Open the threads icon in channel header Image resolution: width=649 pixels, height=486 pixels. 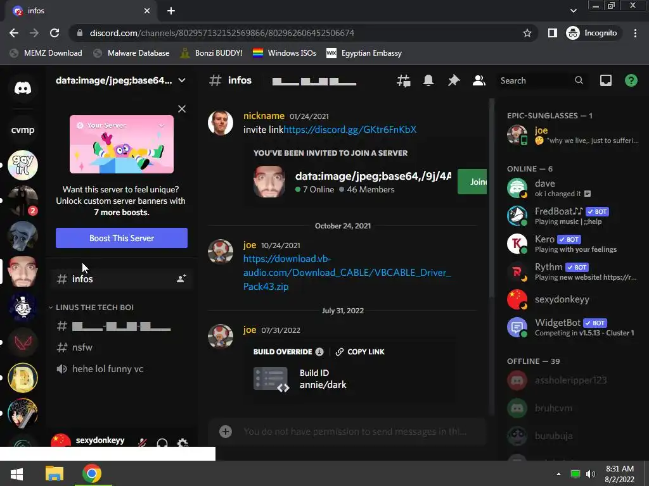pyautogui.click(x=403, y=80)
